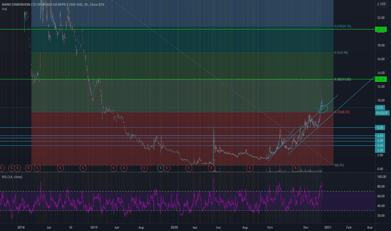Click the 100.00 RSI axis label

tap(381, 176)
